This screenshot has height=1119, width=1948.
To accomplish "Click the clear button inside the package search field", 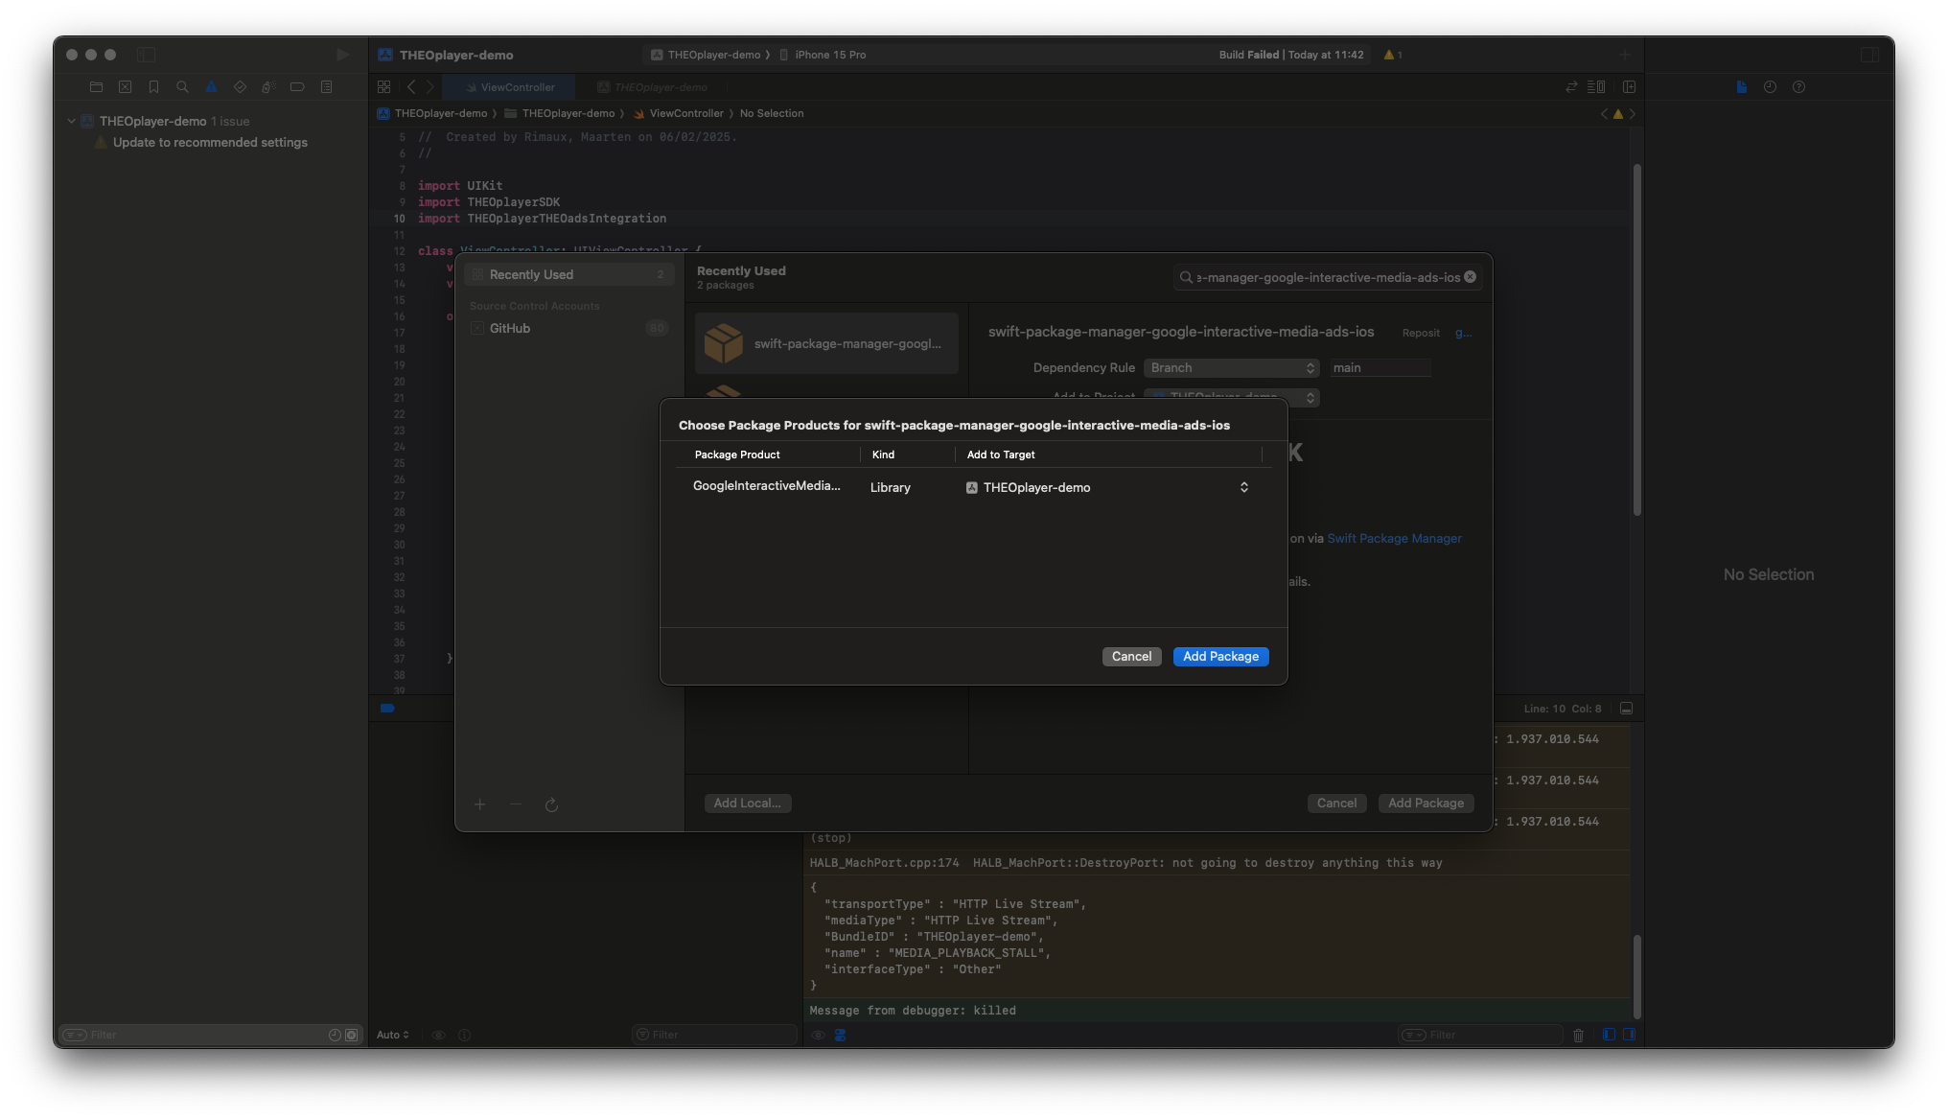I will pos(1472,276).
